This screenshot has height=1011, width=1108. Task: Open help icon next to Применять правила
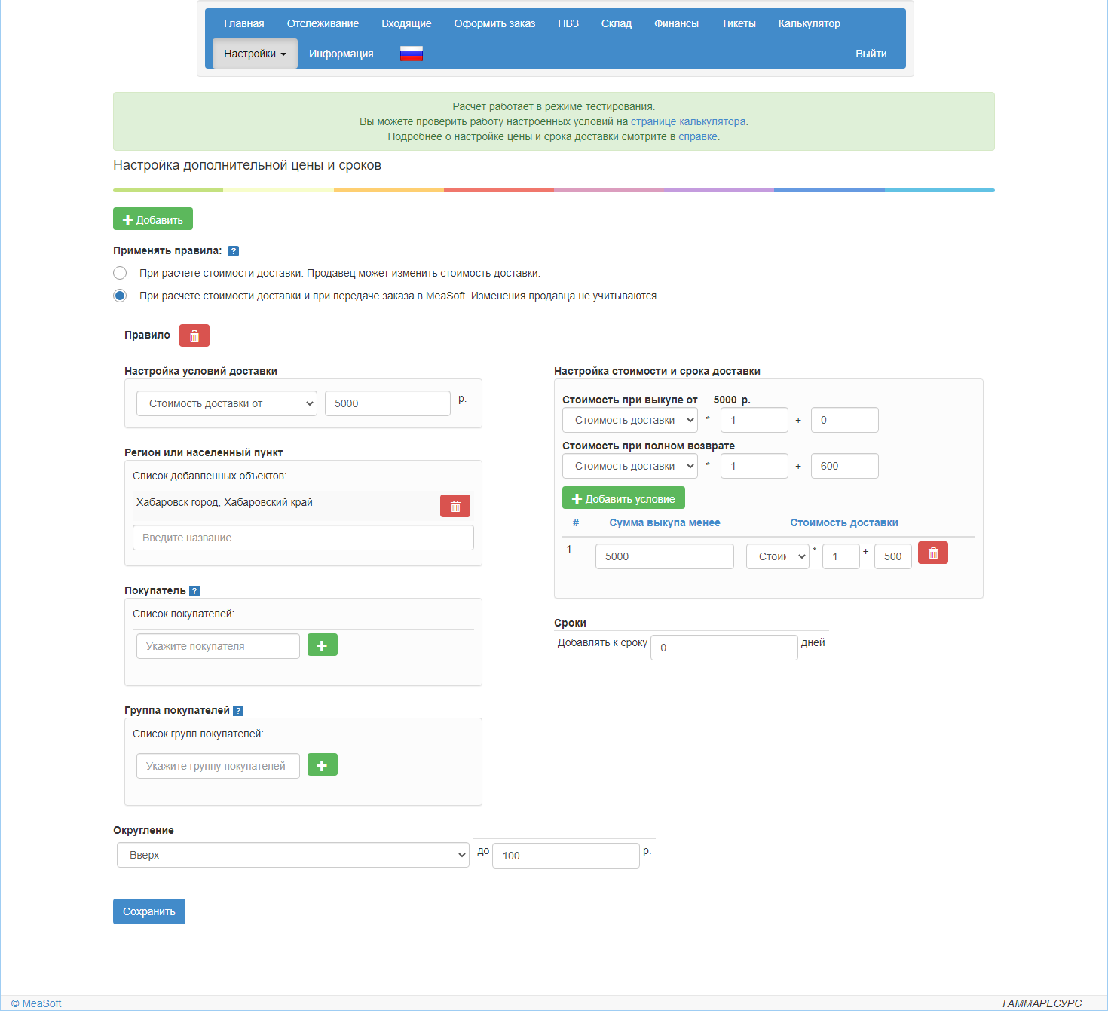point(233,251)
